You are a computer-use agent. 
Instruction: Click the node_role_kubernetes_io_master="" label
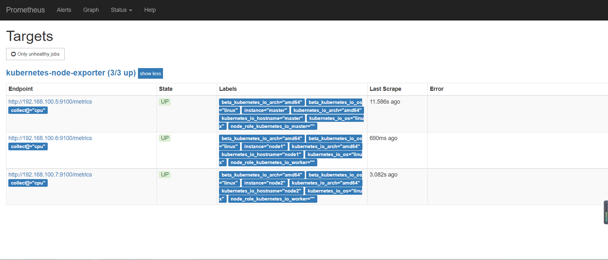click(x=273, y=126)
